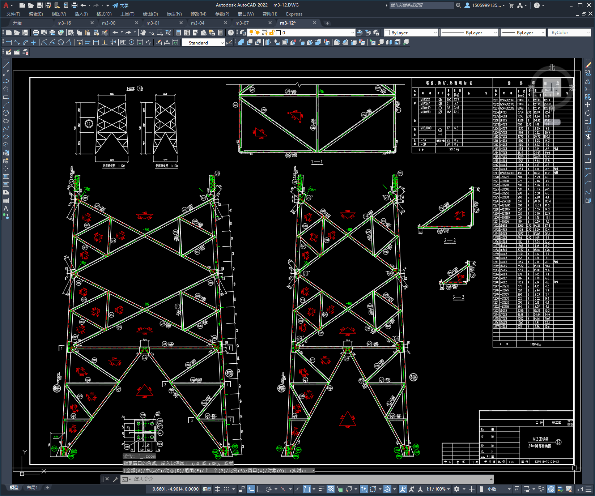Open the QuickCalc calculator icon

click(x=220, y=33)
